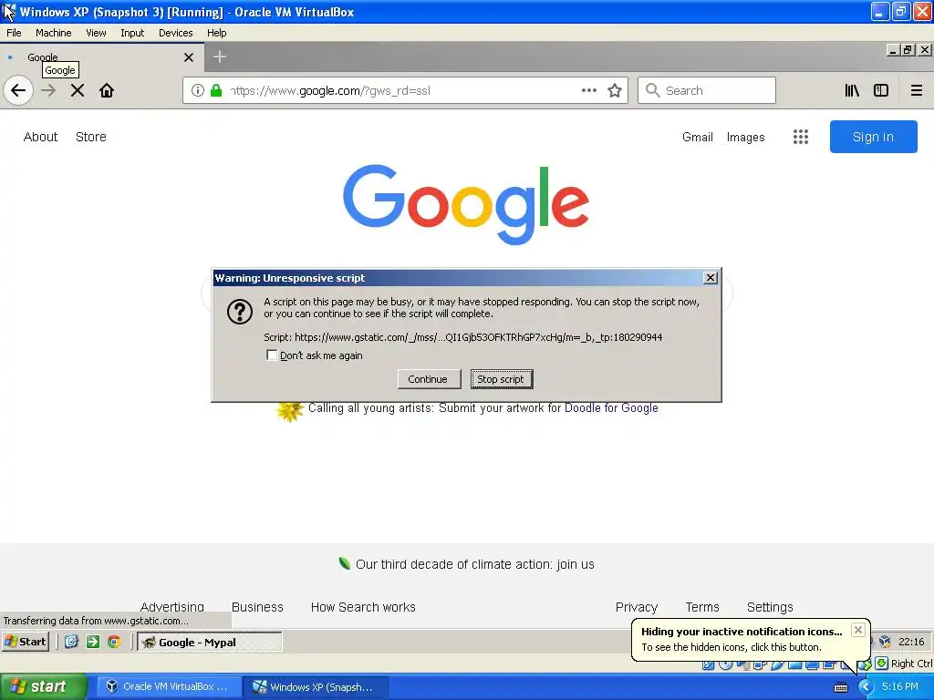Click the Google logo image
Screen dimensions: 934x700
click(466, 204)
